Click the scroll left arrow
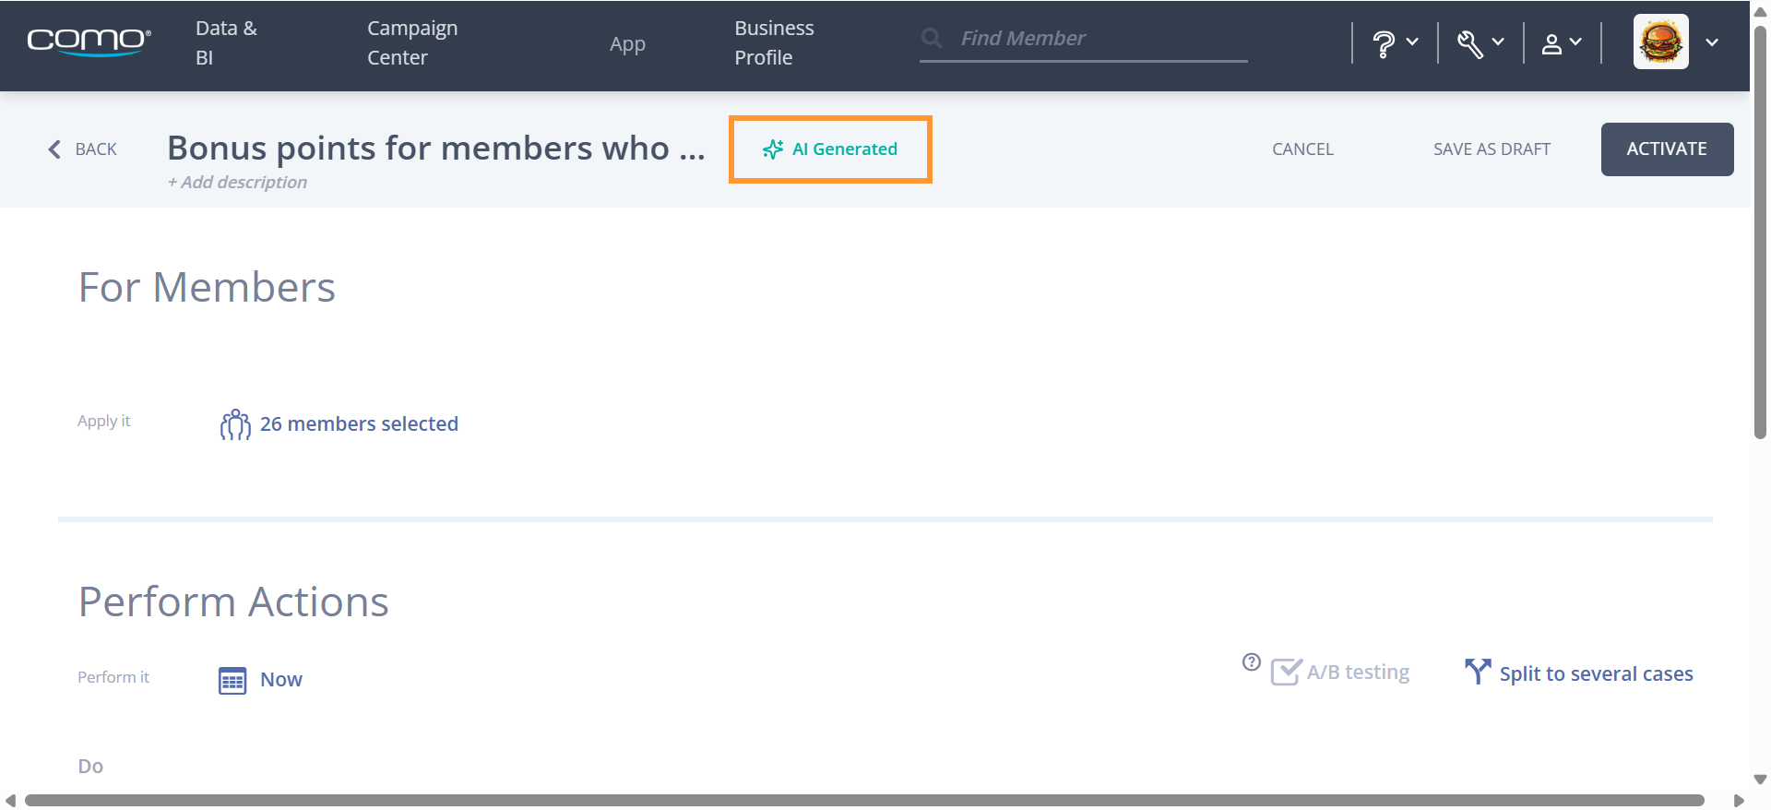 tap(10, 801)
